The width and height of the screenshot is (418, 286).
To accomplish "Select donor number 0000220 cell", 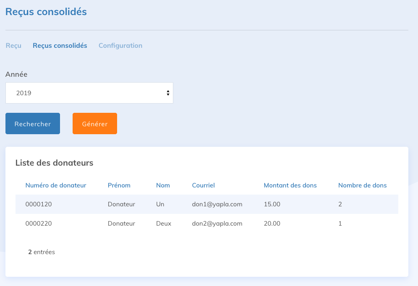I will 39,224.
